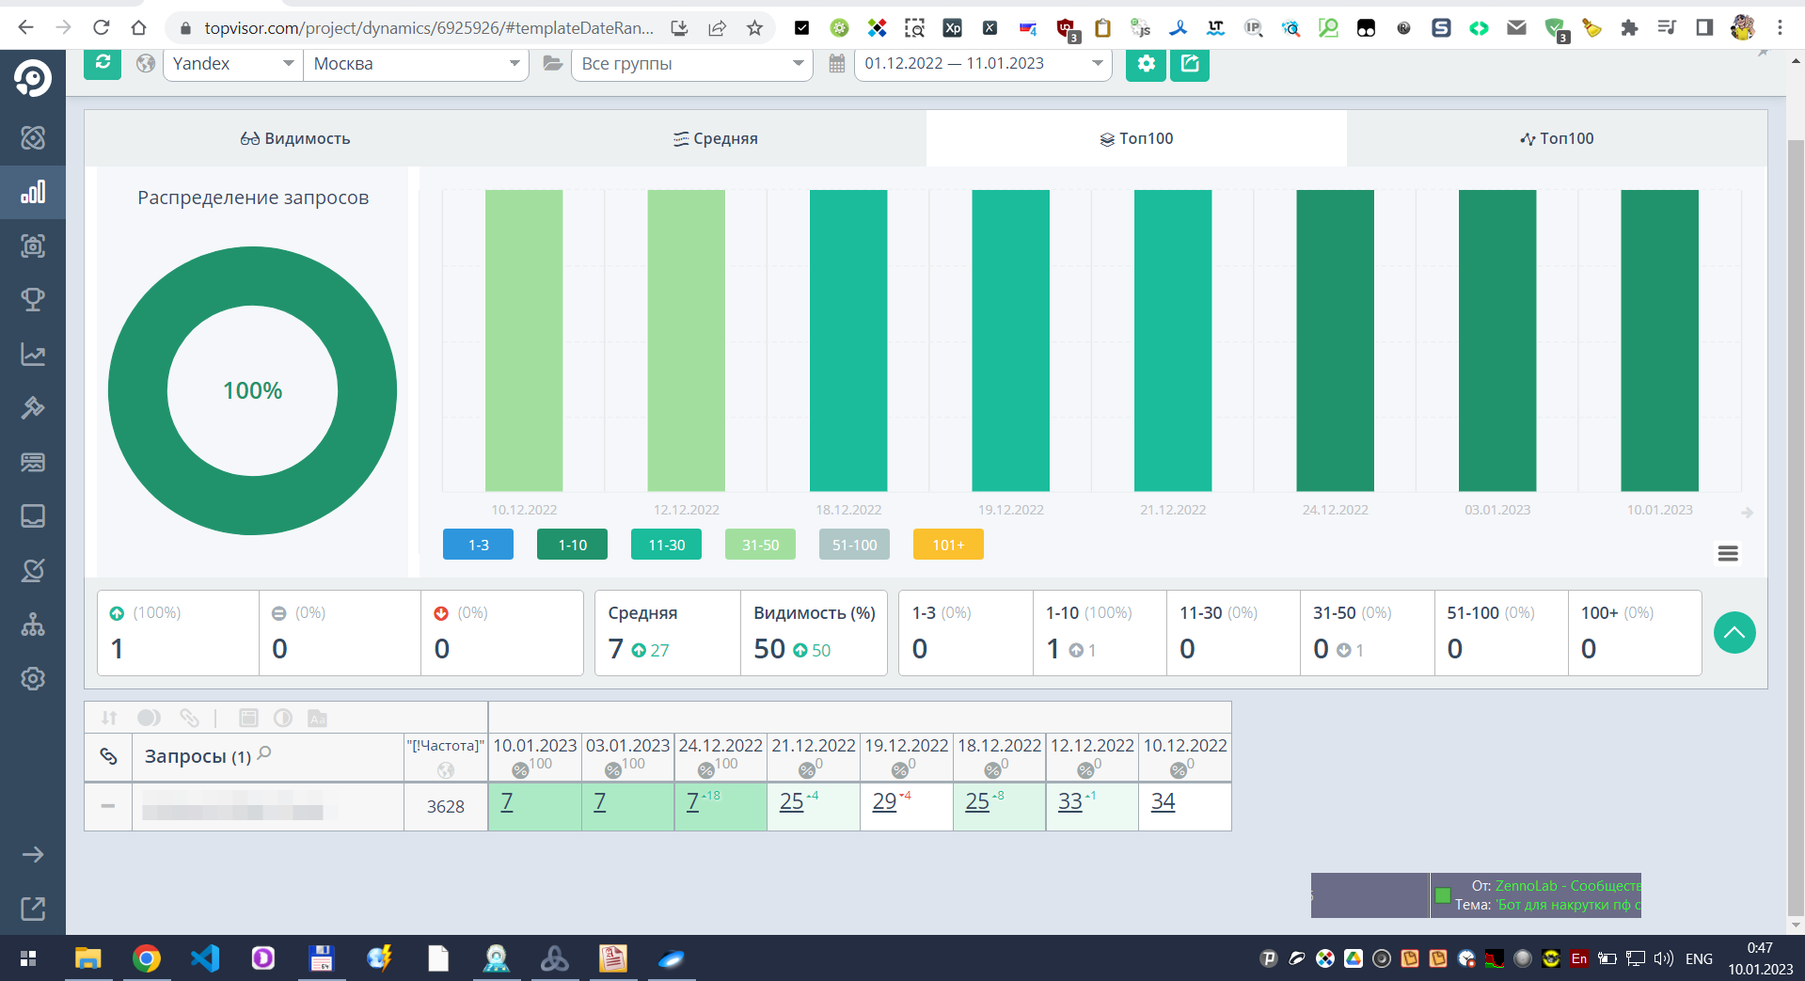Image resolution: width=1805 pixels, height=981 pixels.
Task: Click the chain icon left of Запросы header
Action: pyautogui.click(x=109, y=756)
